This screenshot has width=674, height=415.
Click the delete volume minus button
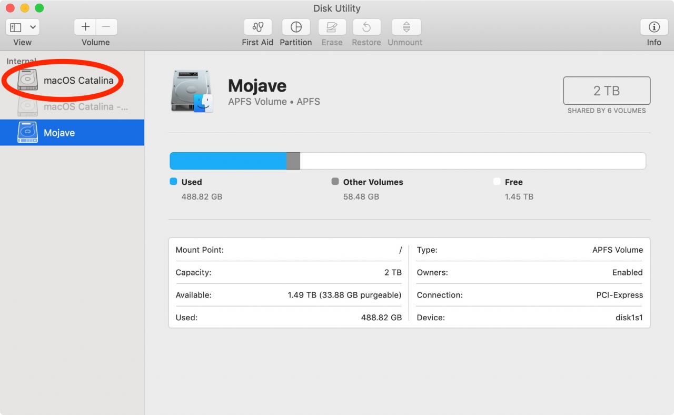(x=106, y=27)
